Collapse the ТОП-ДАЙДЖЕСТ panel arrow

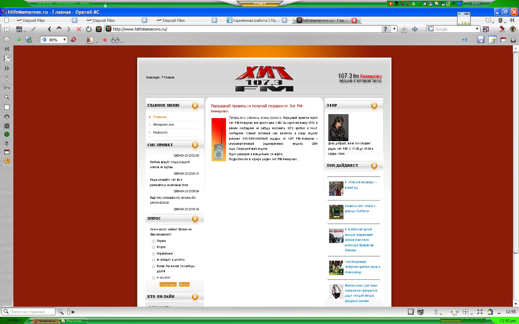(374, 166)
